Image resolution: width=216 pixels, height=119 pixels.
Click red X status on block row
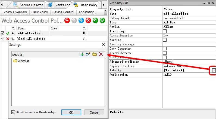pyautogui.click(x=8, y=39)
